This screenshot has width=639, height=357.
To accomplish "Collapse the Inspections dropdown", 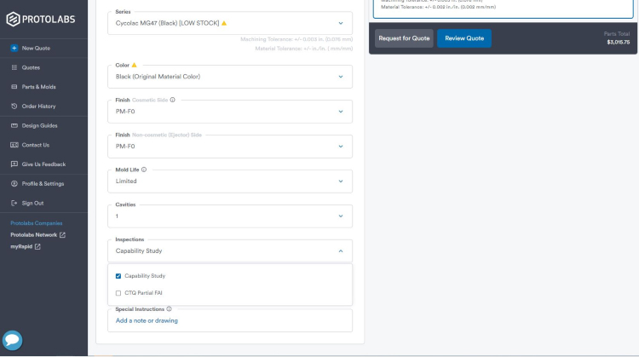I will point(340,251).
